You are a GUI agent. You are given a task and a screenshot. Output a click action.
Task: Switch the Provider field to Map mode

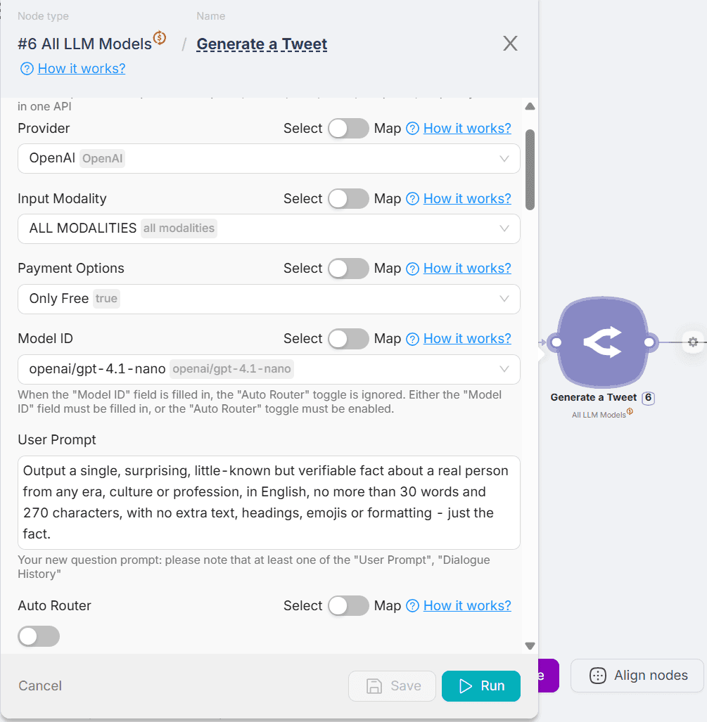(x=348, y=128)
